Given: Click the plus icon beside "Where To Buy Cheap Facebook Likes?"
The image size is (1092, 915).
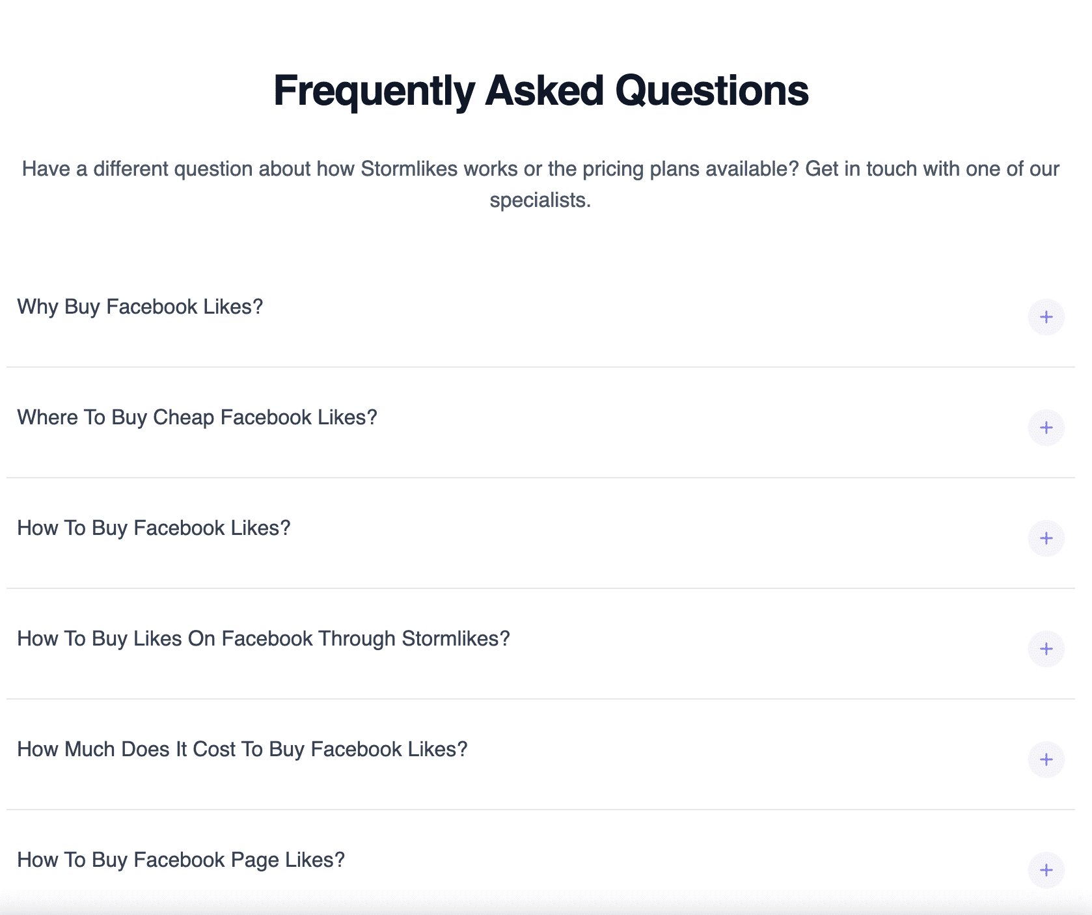Looking at the screenshot, I should [1046, 428].
